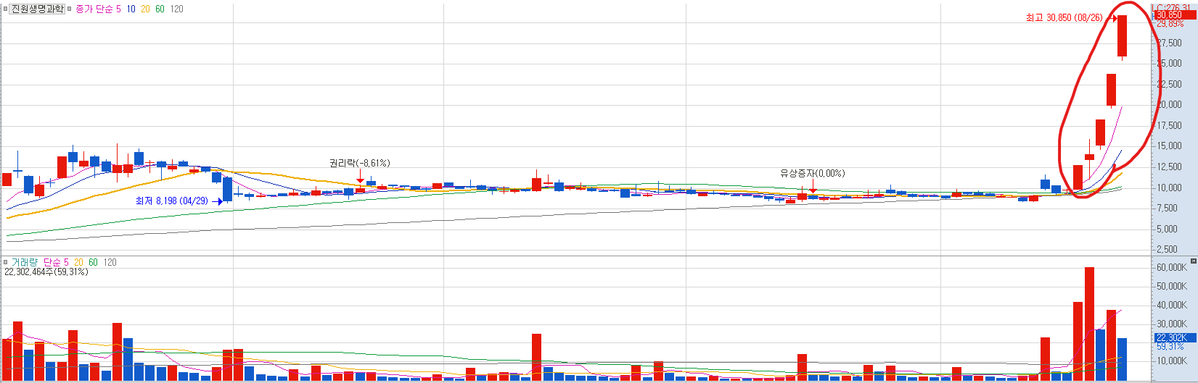Click the 거래량 volume indicator label
The width and height of the screenshot is (1198, 383).
click(24, 262)
